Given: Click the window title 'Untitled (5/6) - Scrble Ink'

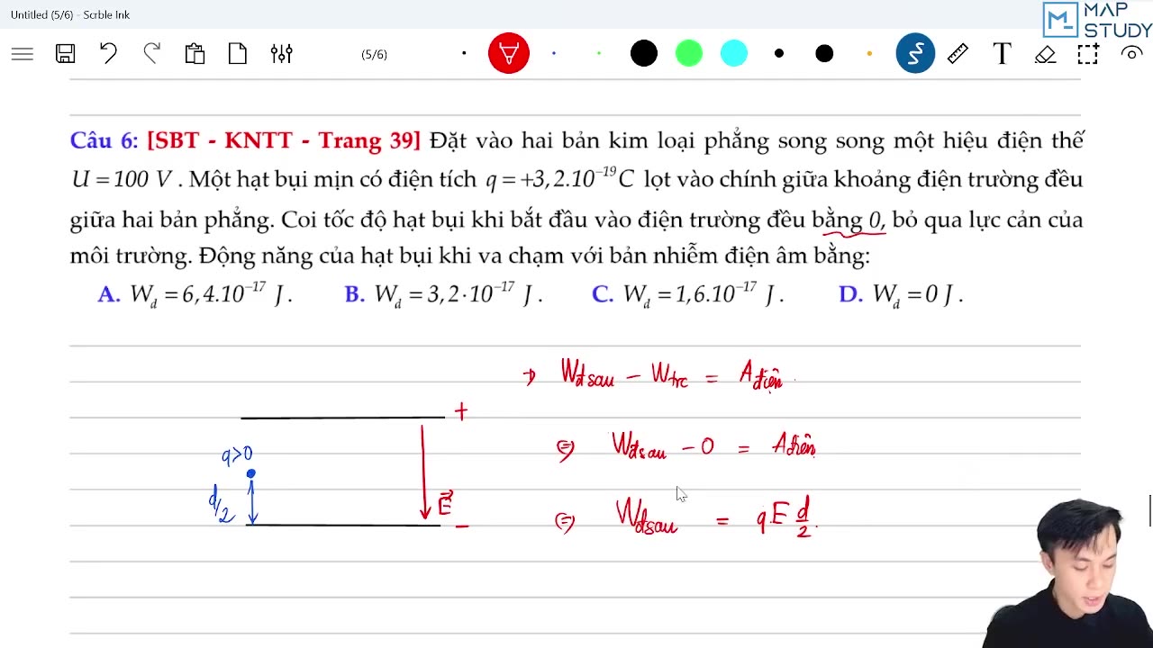Looking at the screenshot, I should coord(70,14).
